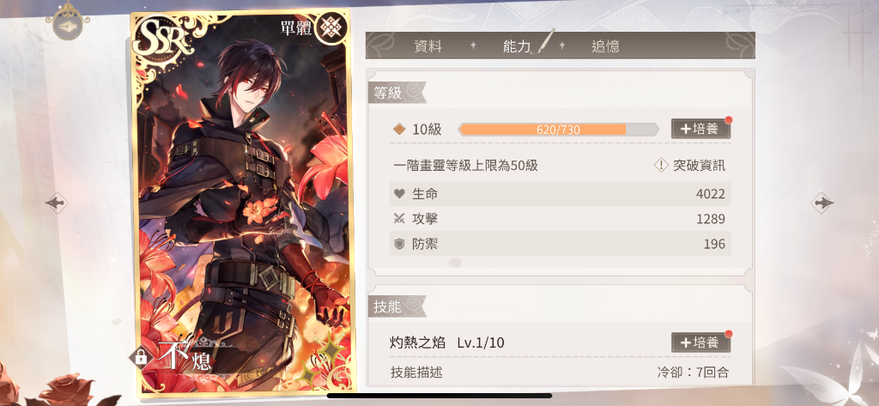Tap the shield icon for 防禦 stat
The height and width of the screenshot is (406, 879).
[399, 244]
